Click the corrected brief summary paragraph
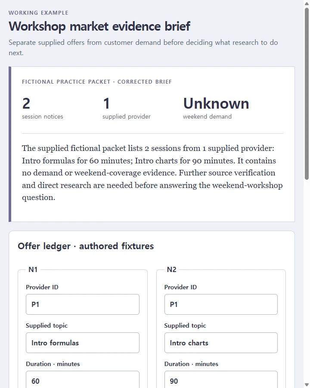Viewport: 310px width, 388px height. pos(152,173)
